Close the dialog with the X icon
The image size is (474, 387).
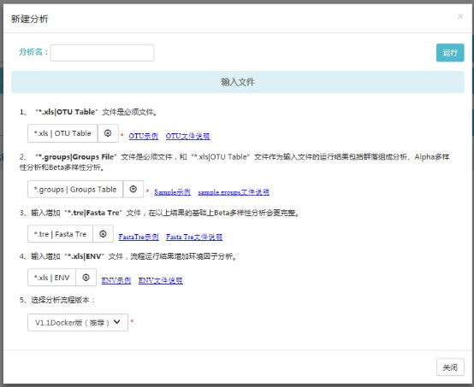pyautogui.click(x=460, y=16)
